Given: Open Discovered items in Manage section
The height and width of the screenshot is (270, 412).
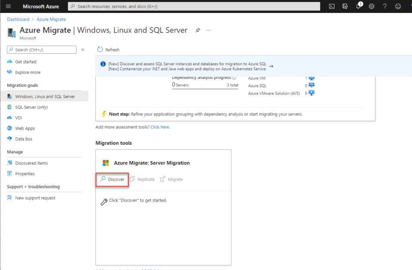Looking at the screenshot, I should (x=31, y=163).
